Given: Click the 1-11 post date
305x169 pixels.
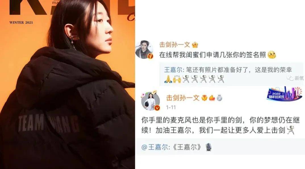Looking at the screenshot, I should (x=171, y=107).
